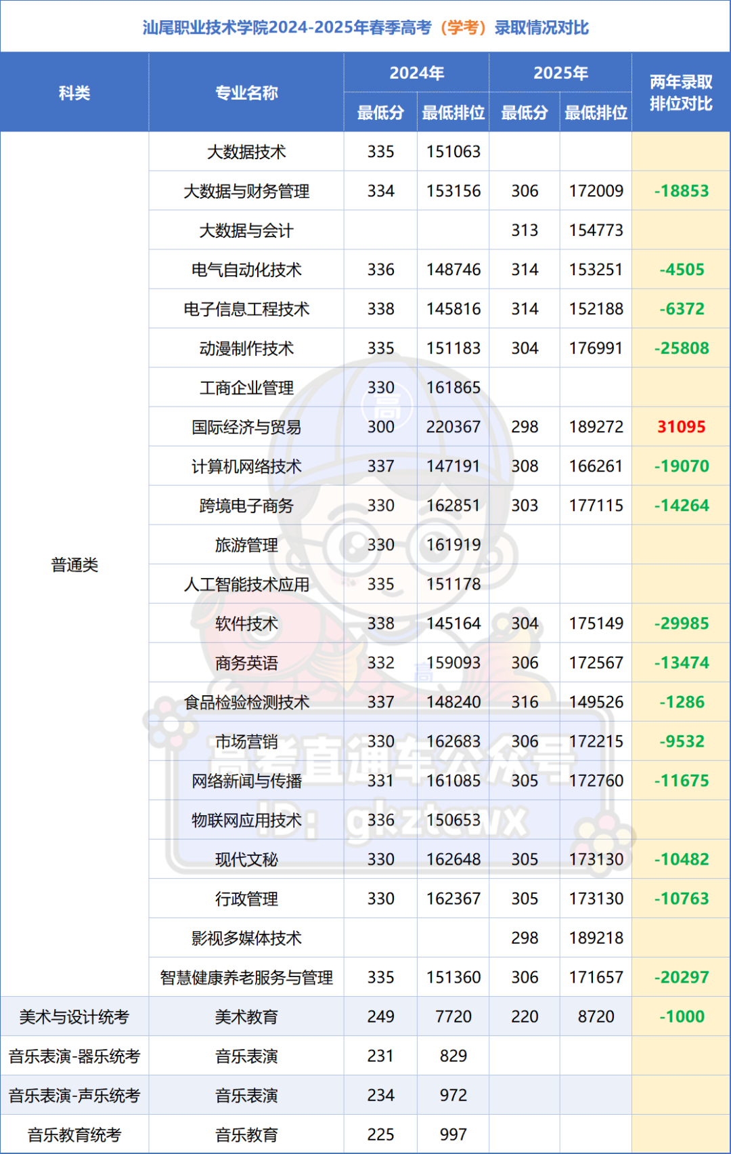Click 2025 rank 154773 for 大数据与会计
This screenshot has width=731, height=1154.
(596, 230)
